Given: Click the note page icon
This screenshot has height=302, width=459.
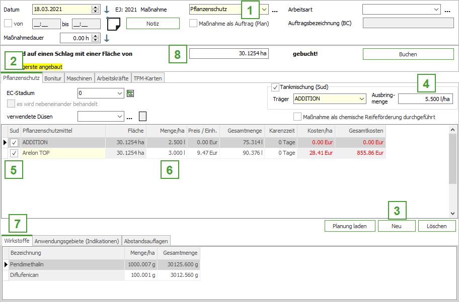Looking at the screenshot, I should point(114,24).
